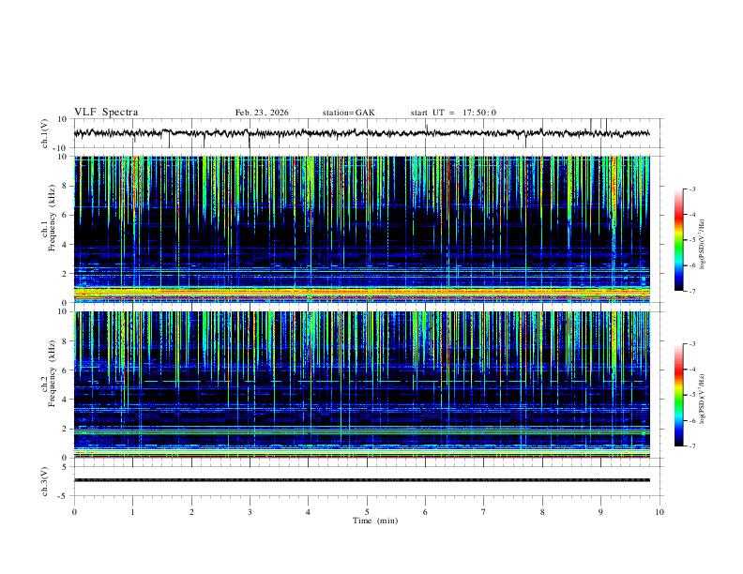The image size is (743, 574).
Task: Click the ch.1 spectrogram panel
Action: 362,229
